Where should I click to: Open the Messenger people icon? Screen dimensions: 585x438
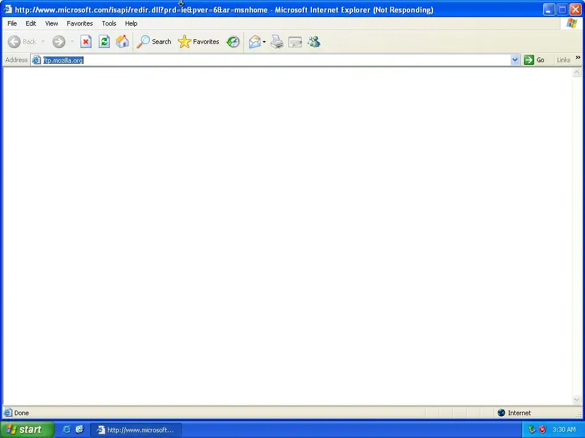[x=314, y=42]
